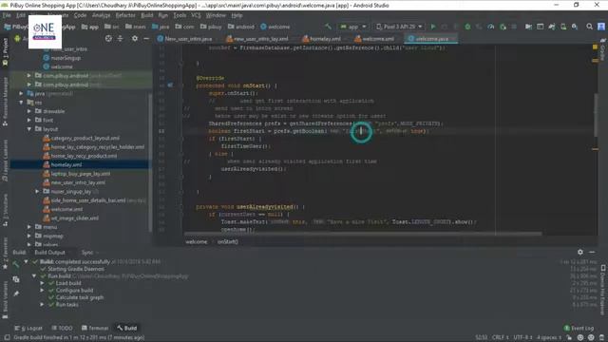Open the Gradle side panel
The width and height of the screenshot is (608, 342).
pyautogui.click(x=603, y=49)
